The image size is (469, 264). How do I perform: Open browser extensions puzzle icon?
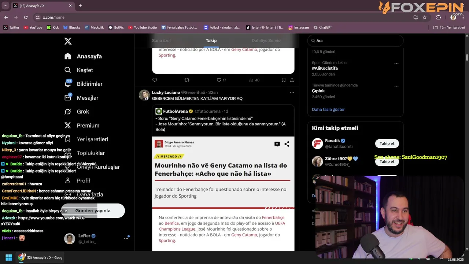click(439, 17)
